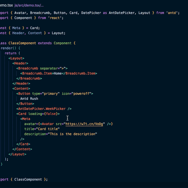Click the 'react' import string
The height and width of the screenshot is (188, 188).
(x=55, y=18)
